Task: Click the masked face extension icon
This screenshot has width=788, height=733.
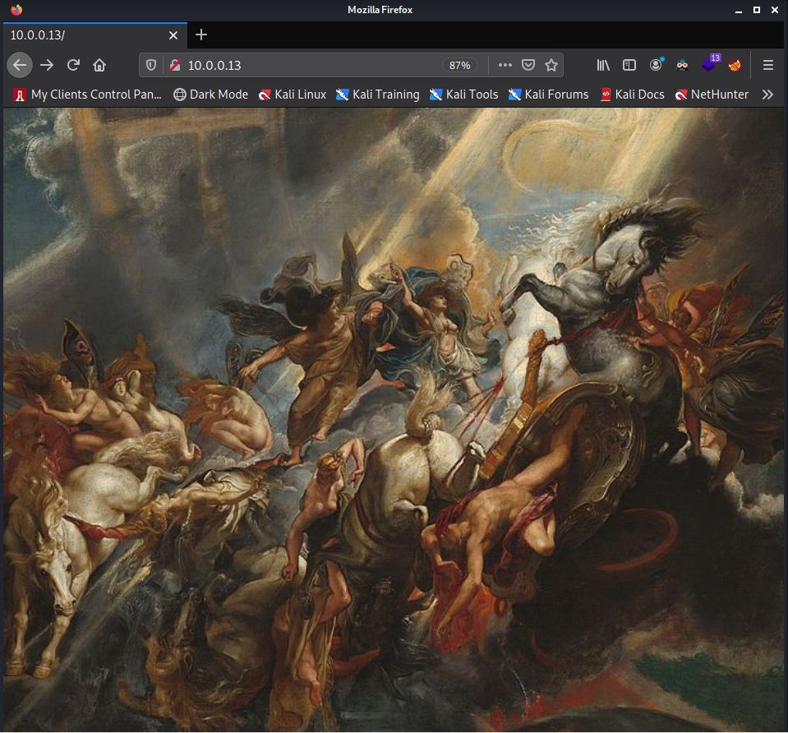Action: click(682, 66)
